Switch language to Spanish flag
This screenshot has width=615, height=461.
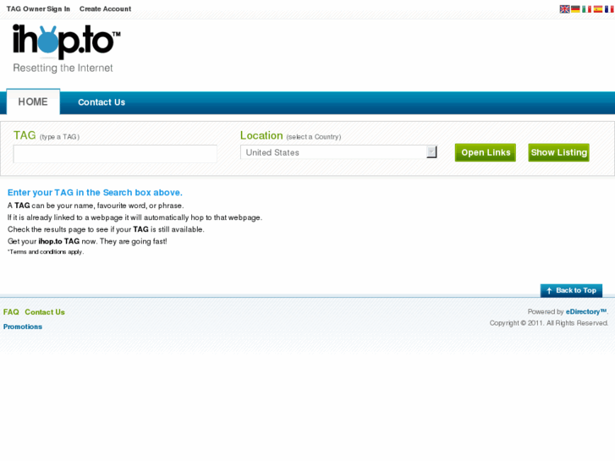598,9
